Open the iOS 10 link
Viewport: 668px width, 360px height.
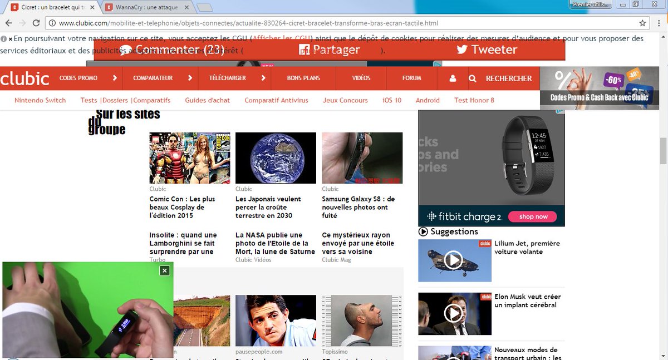point(392,100)
